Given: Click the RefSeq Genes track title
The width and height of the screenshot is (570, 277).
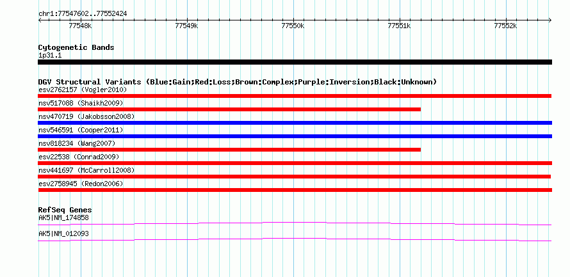Looking at the screenshot, I should pos(65,210).
